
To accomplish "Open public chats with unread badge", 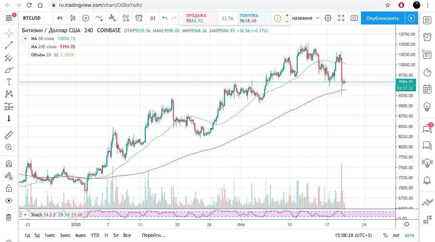I will (x=427, y=129).
